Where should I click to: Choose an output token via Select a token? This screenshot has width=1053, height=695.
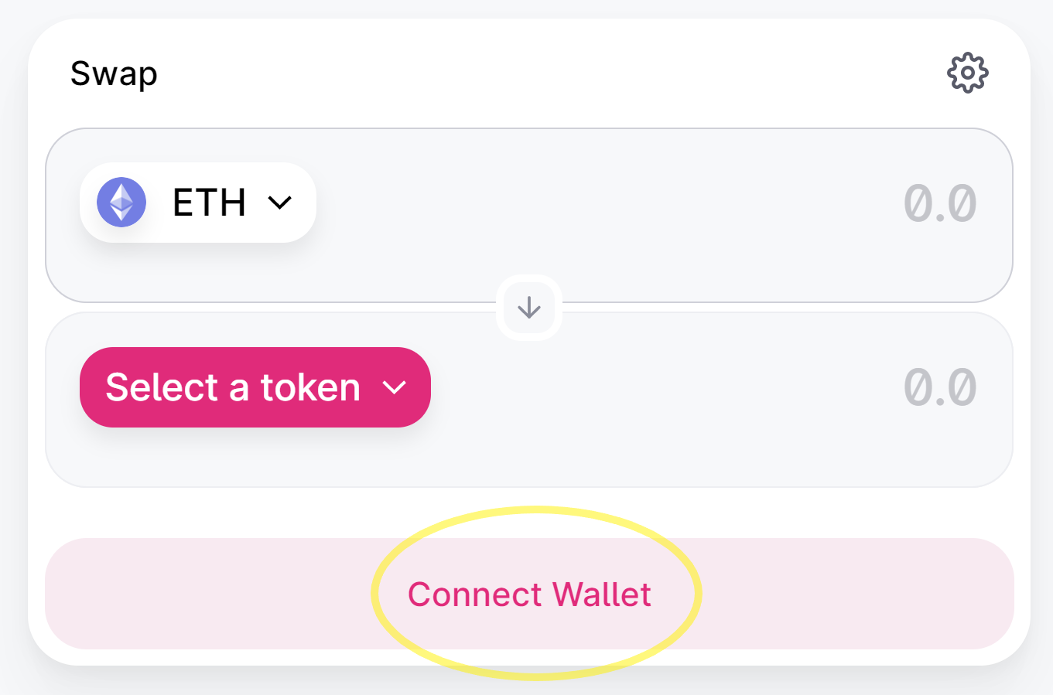pyautogui.click(x=255, y=387)
